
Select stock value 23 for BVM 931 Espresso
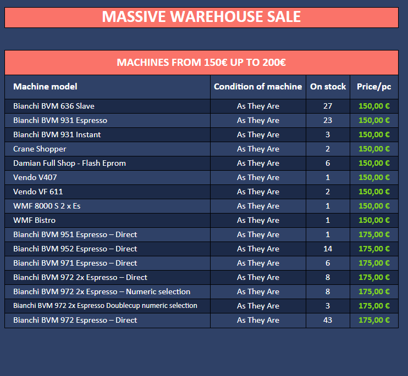tap(328, 120)
